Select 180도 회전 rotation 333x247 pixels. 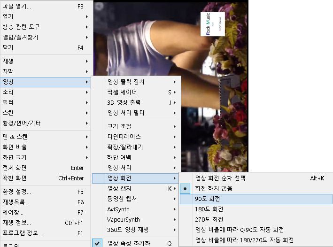(x=256, y=209)
